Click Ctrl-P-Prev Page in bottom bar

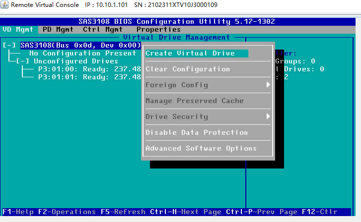pos(262,212)
